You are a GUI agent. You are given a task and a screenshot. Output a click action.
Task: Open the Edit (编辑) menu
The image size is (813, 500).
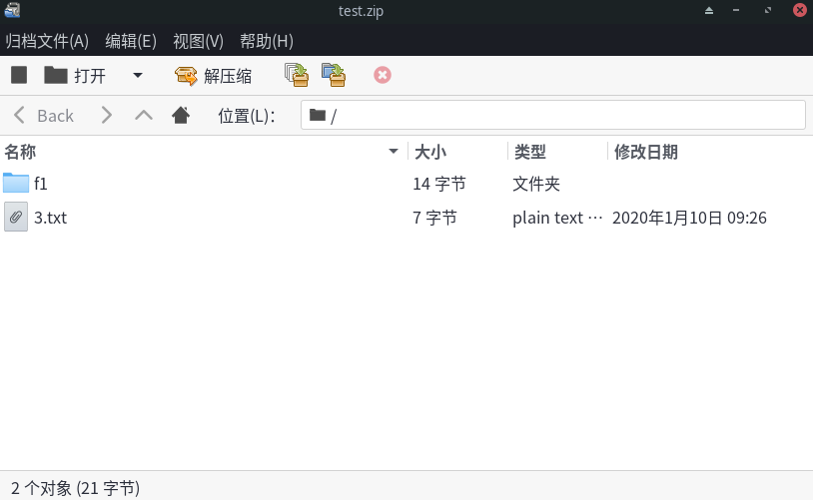point(131,41)
